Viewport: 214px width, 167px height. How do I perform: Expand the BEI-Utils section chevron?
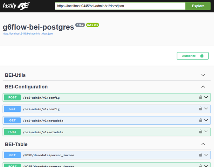point(203,75)
